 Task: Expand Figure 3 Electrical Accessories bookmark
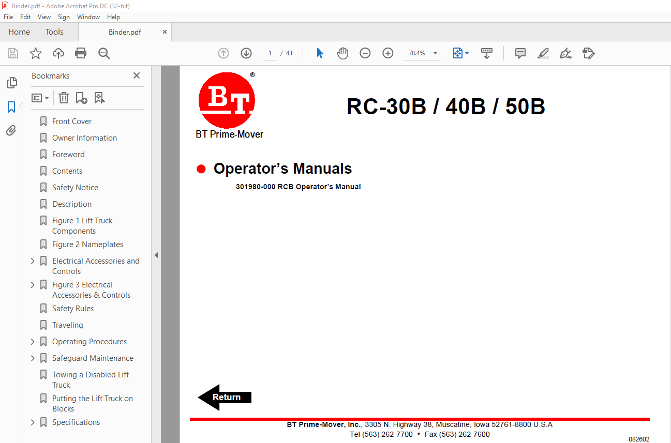click(x=33, y=285)
